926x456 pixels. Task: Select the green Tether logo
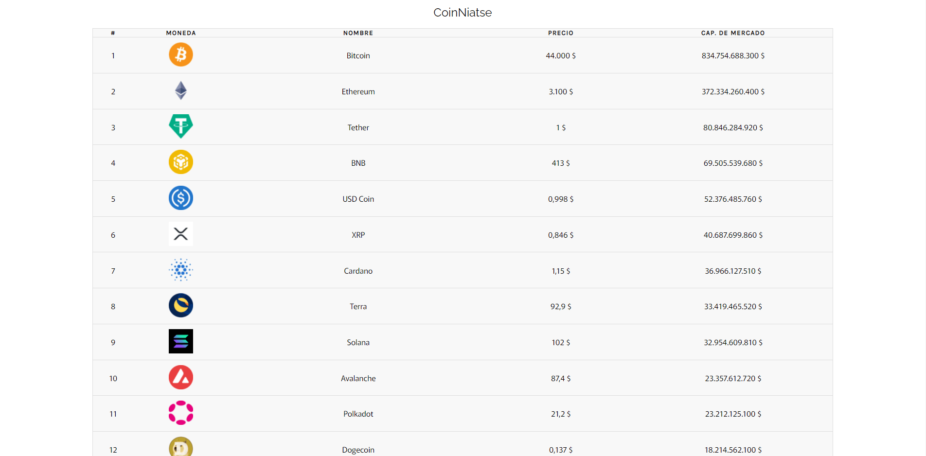click(181, 126)
